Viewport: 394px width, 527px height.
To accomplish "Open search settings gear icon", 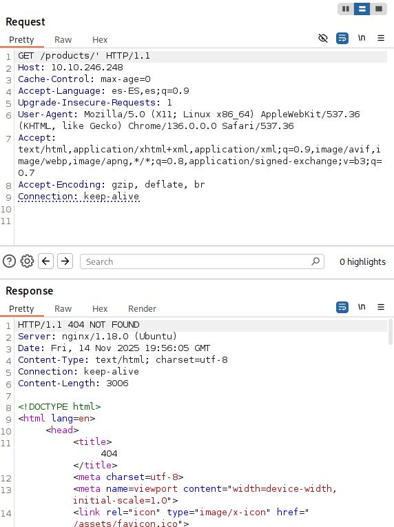I will click(x=27, y=261).
